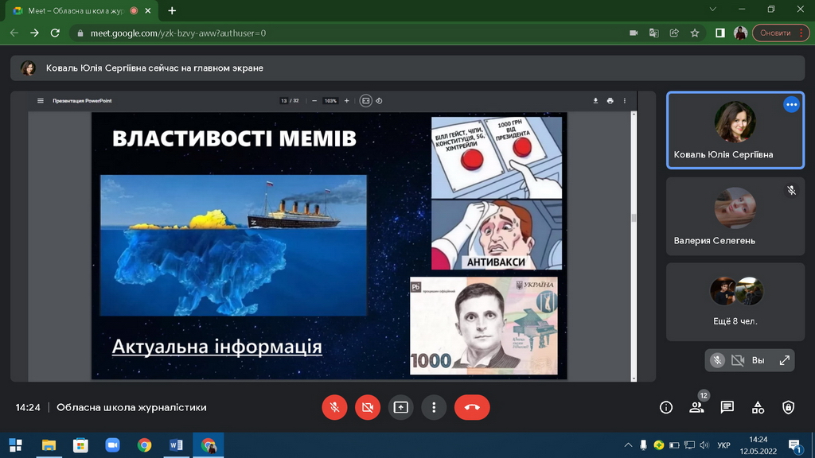815x458 pixels.
Task: Open the Windows notification center
Action: coord(795,445)
